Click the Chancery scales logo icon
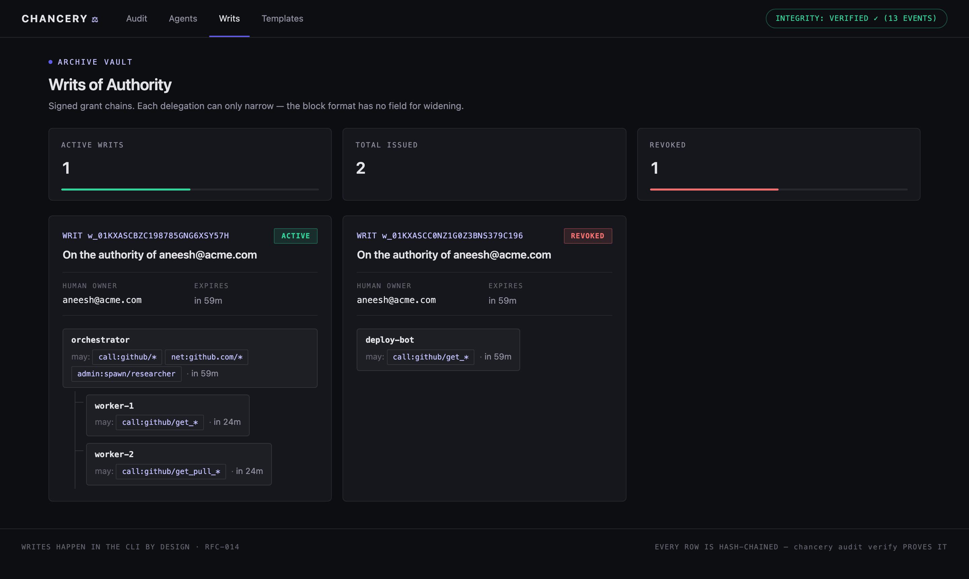This screenshot has height=579, width=969. pyautogui.click(x=95, y=19)
